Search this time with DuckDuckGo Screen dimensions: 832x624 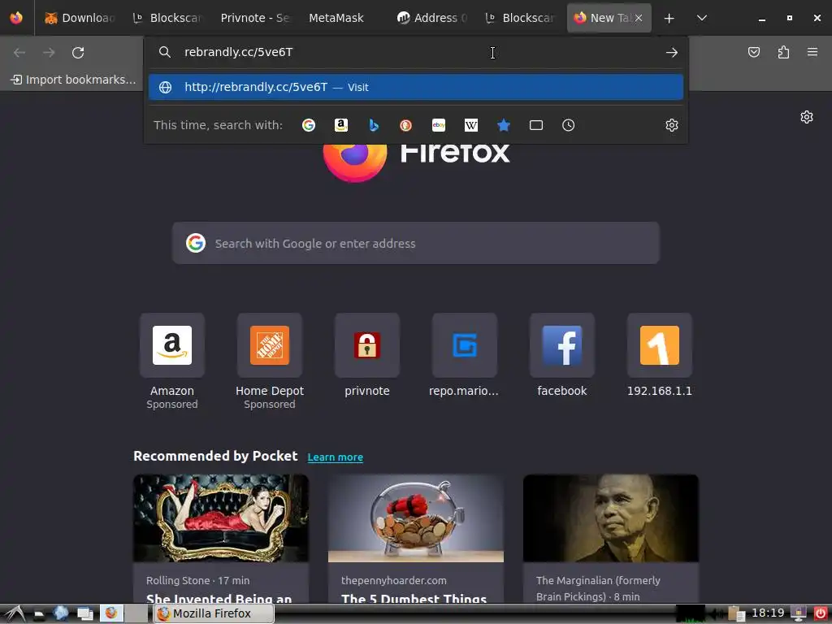click(406, 125)
